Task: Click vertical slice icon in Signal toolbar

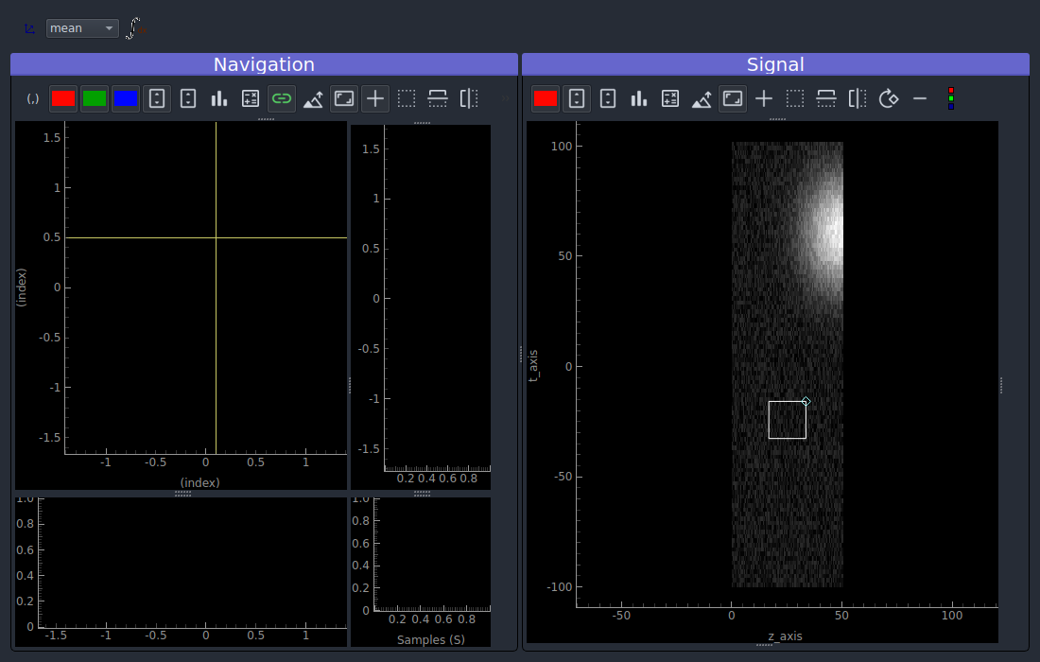Action: [857, 99]
